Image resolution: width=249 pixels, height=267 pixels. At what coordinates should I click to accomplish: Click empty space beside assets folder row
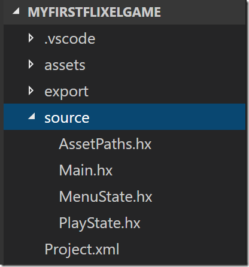(x=166, y=65)
